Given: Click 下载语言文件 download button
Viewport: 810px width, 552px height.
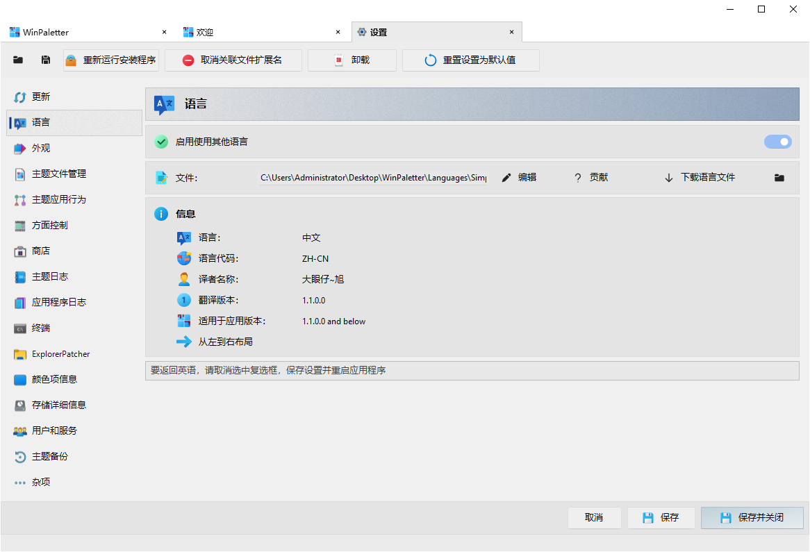Looking at the screenshot, I should click(x=700, y=178).
